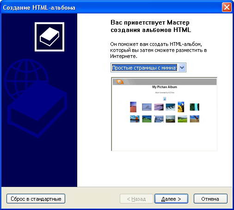Viewport: 234px width, 210px height.
Task: Select the ocean wave thumbnail in preview
Action: point(171,107)
